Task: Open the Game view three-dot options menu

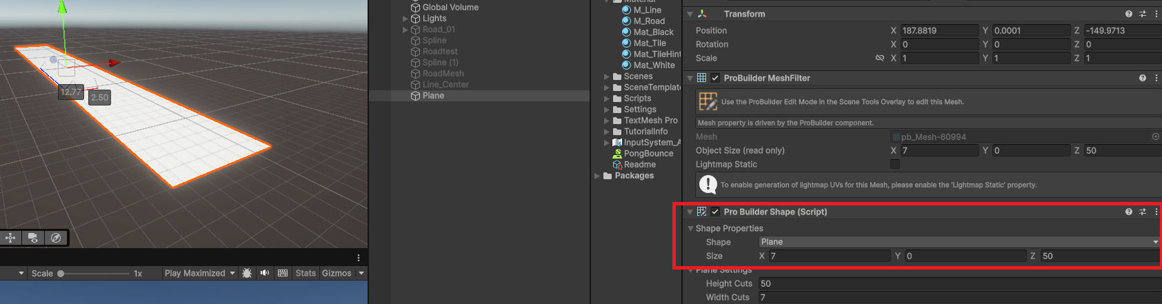Action: point(359,258)
